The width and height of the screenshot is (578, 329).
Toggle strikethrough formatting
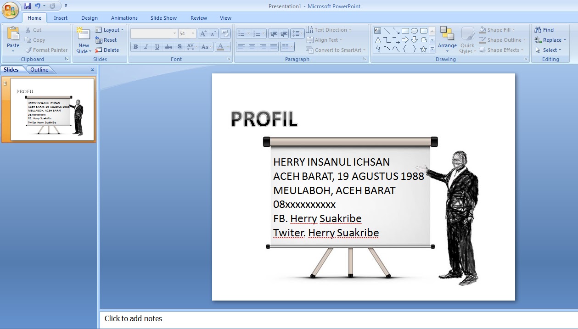(168, 47)
